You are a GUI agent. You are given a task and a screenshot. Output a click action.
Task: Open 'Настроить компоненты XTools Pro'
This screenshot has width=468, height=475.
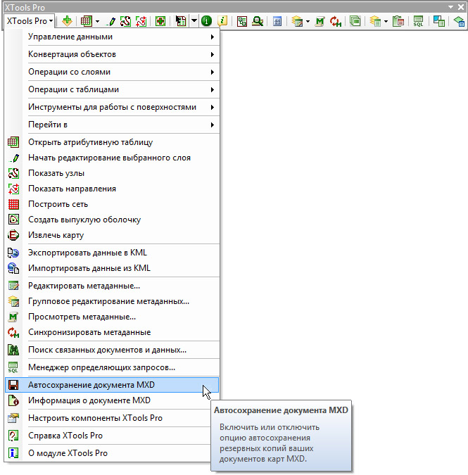pos(112,418)
